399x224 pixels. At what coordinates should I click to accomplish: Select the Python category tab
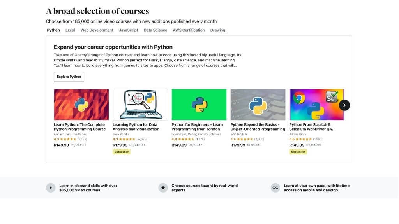[53, 30]
